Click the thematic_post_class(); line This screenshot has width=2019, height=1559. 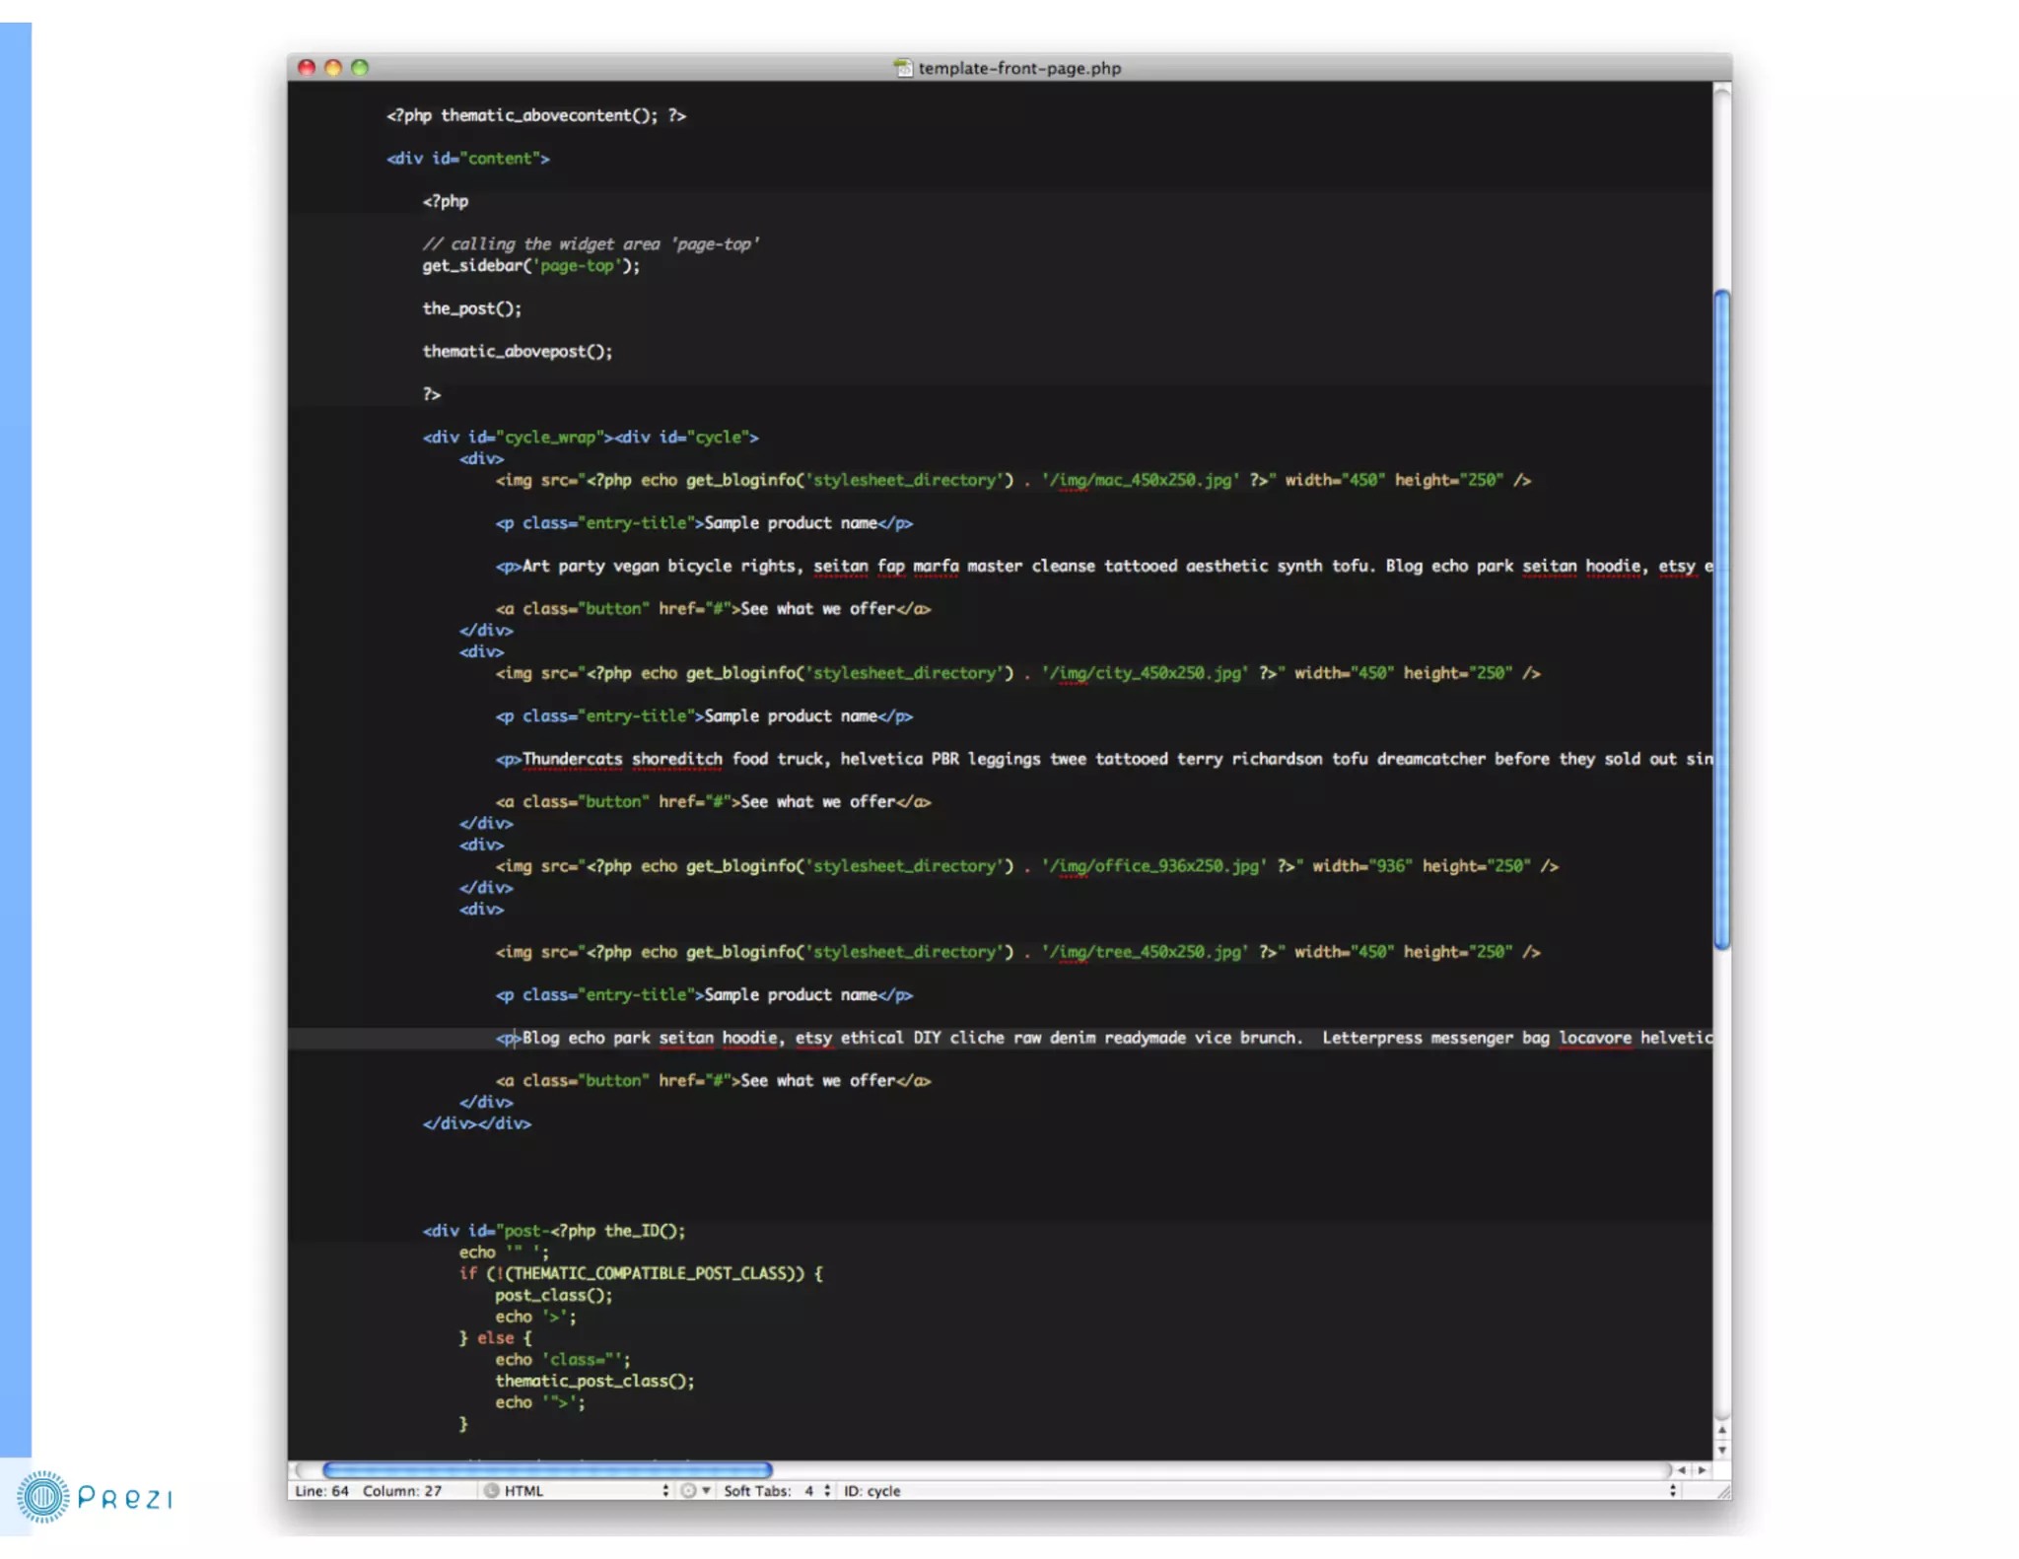(594, 1382)
